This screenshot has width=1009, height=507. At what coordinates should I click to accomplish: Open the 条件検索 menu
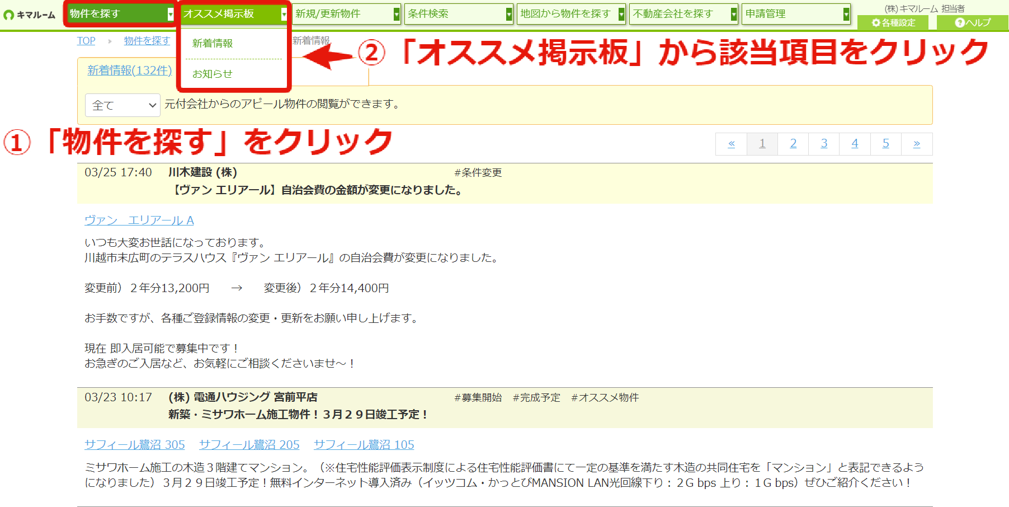click(459, 13)
